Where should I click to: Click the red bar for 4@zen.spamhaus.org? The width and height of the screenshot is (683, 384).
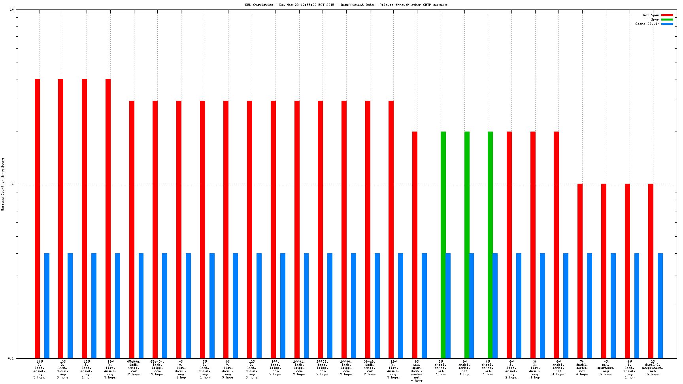pyautogui.click(x=604, y=271)
